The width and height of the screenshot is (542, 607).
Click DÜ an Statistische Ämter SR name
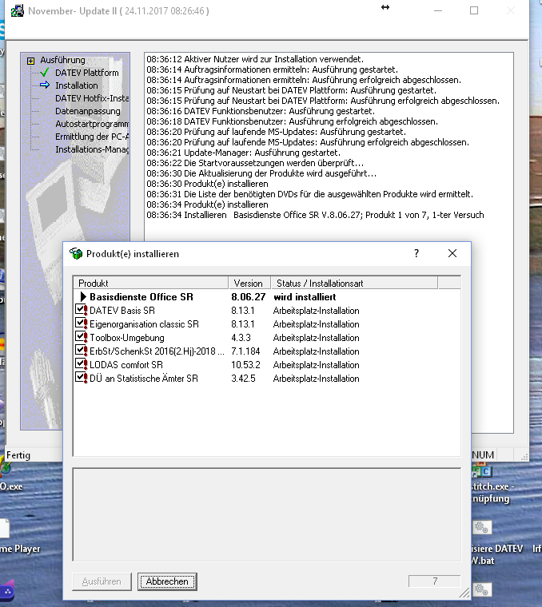click(x=144, y=379)
